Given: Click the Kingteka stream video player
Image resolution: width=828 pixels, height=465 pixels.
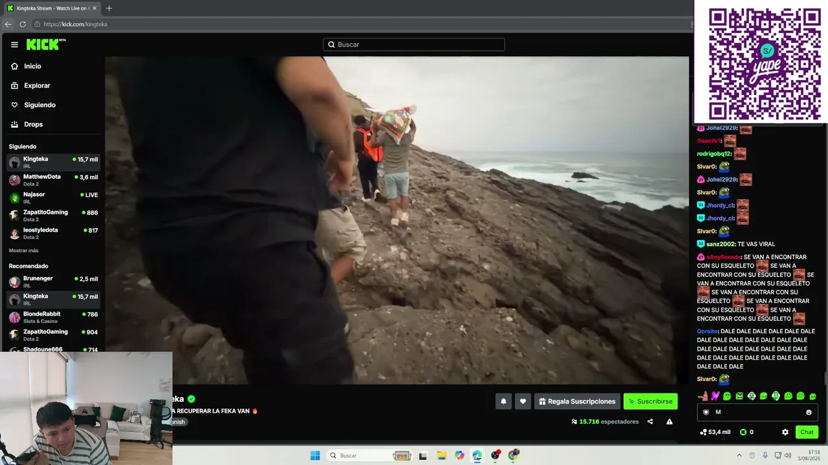Looking at the screenshot, I should (x=397, y=220).
